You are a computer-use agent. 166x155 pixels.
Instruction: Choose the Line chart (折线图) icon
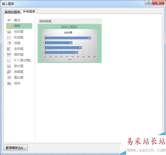tap(9, 37)
